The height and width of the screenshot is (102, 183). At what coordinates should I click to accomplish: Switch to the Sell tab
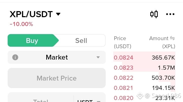click(81, 41)
